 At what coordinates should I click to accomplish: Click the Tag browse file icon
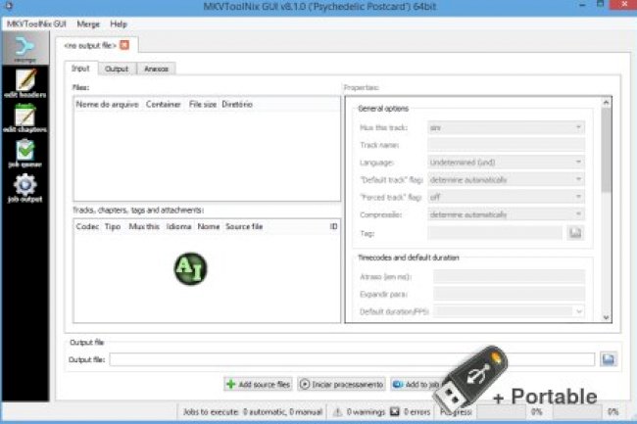[575, 233]
